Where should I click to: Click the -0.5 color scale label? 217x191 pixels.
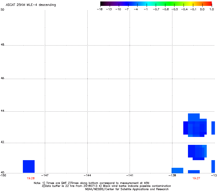(175, 9)
